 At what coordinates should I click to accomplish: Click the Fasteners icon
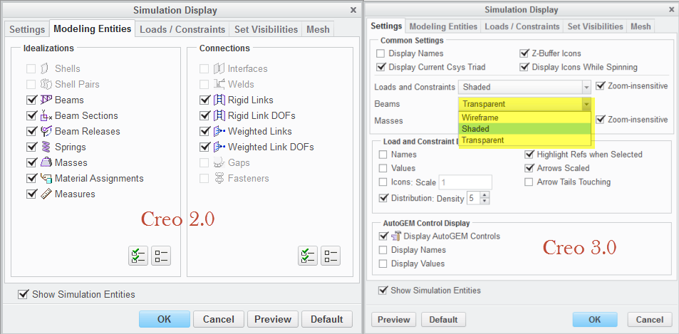pos(219,178)
